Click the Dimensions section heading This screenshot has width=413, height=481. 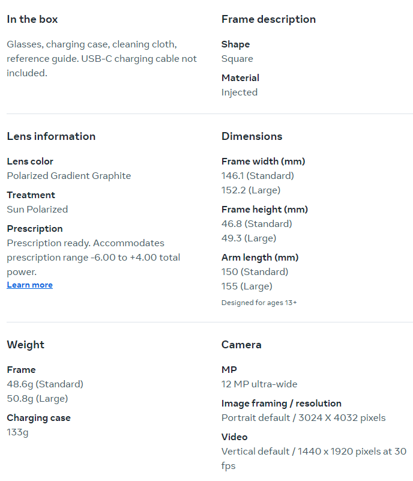pos(252,136)
